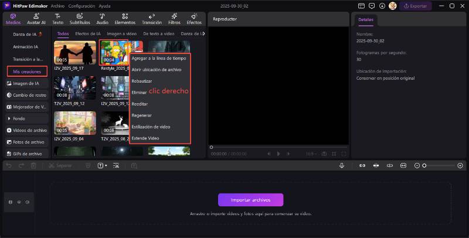
Task: Click the microphone voice-over icon
Action: [341, 166]
